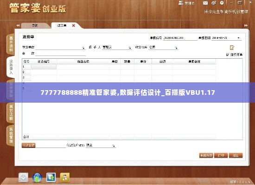The height and width of the screenshot is (185, 255).
Task: Open the grey safe dock icon
Action: 23,178
